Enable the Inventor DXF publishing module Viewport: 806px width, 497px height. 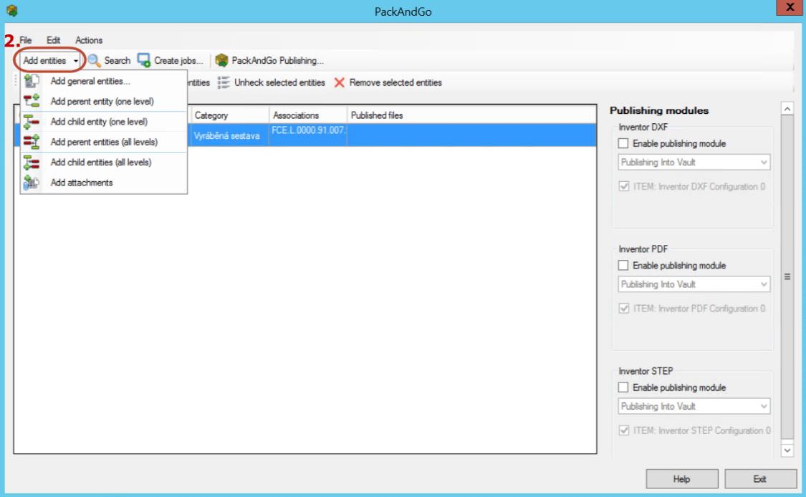[624, 144]
